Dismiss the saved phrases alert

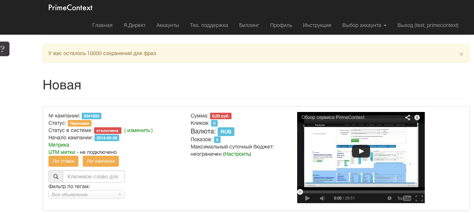(x=461, y=54)
